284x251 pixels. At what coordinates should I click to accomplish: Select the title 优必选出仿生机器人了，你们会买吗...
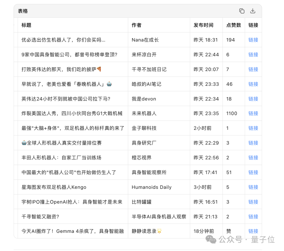click(63, 40)
